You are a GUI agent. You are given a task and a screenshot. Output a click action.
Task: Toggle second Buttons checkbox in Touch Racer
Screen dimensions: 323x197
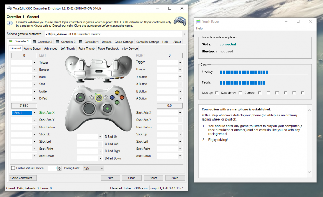click(x=268, y=93)
